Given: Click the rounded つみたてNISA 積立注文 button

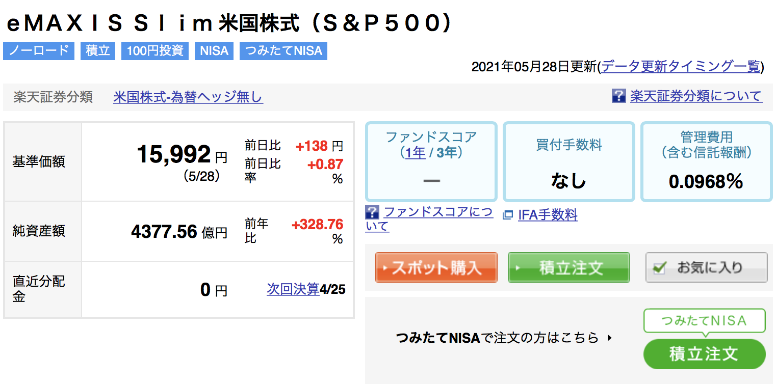Looking at the screenshot, I should [704, 354].
